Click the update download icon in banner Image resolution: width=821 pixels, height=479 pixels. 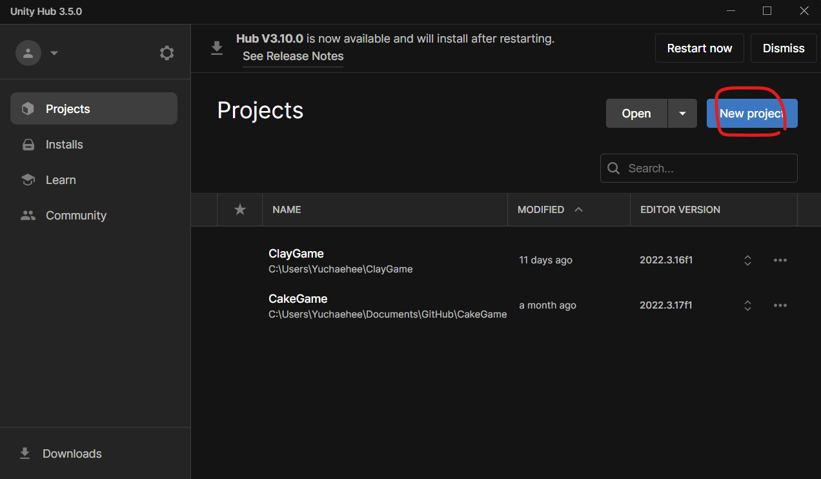(x=218, y=48)
